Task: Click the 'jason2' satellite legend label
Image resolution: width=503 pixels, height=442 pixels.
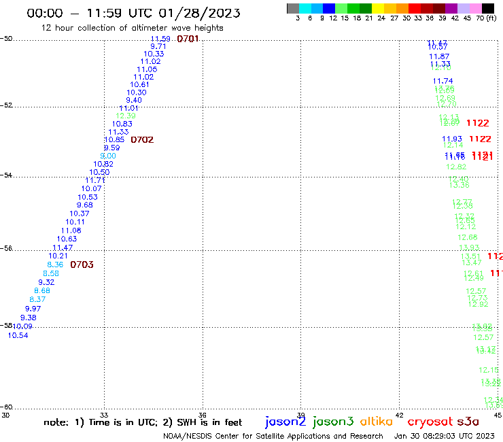Action: coord(285,422)
